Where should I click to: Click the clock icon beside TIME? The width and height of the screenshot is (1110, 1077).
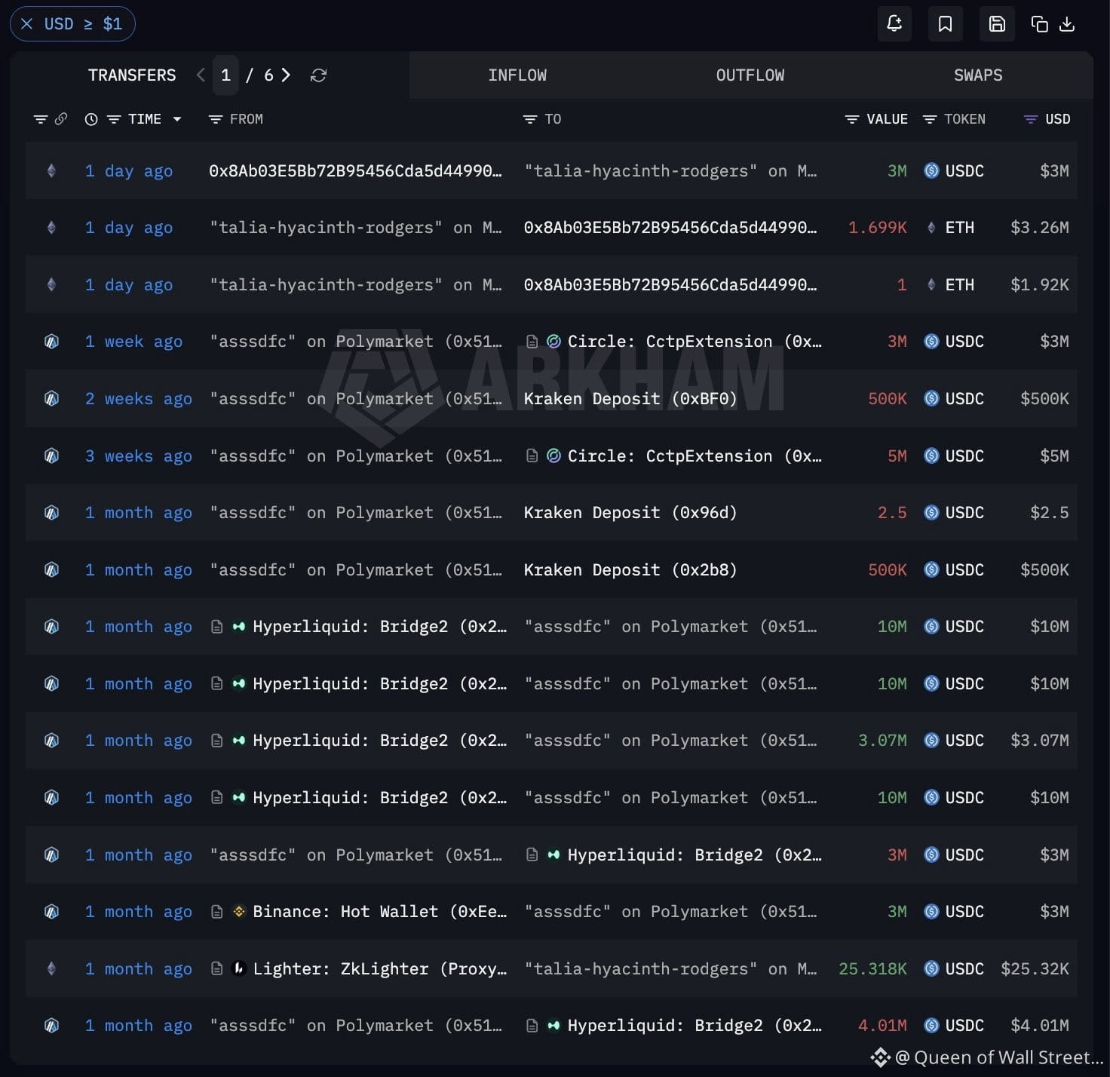(x=91, y=119)
